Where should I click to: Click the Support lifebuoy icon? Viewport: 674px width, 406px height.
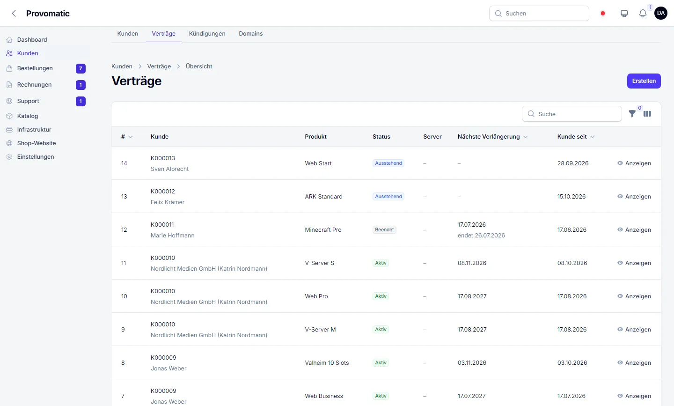(x=9, y=101)
